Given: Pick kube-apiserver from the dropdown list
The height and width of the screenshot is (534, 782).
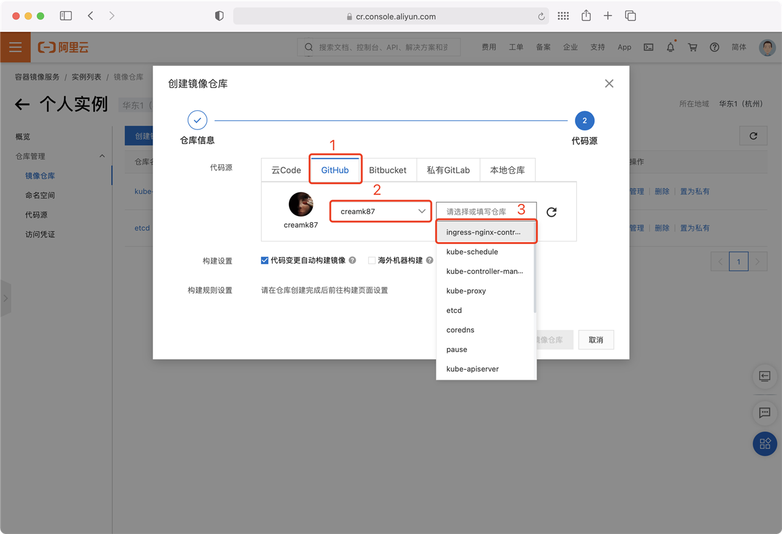Looking at the screenshot, I should pos(486,369).
